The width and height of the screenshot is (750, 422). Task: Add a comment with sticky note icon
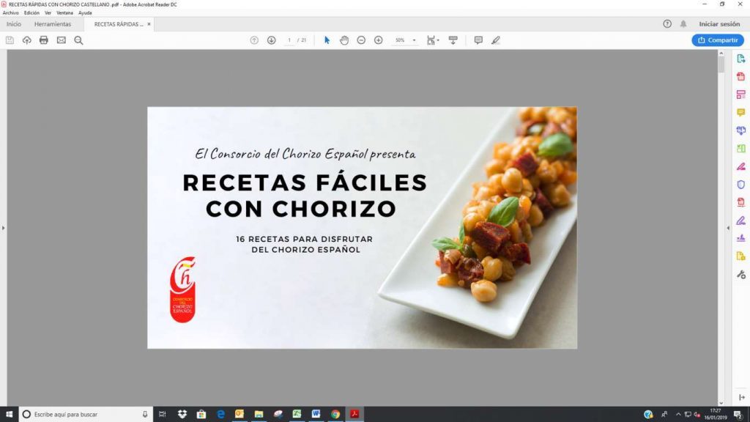coord(478,40)
